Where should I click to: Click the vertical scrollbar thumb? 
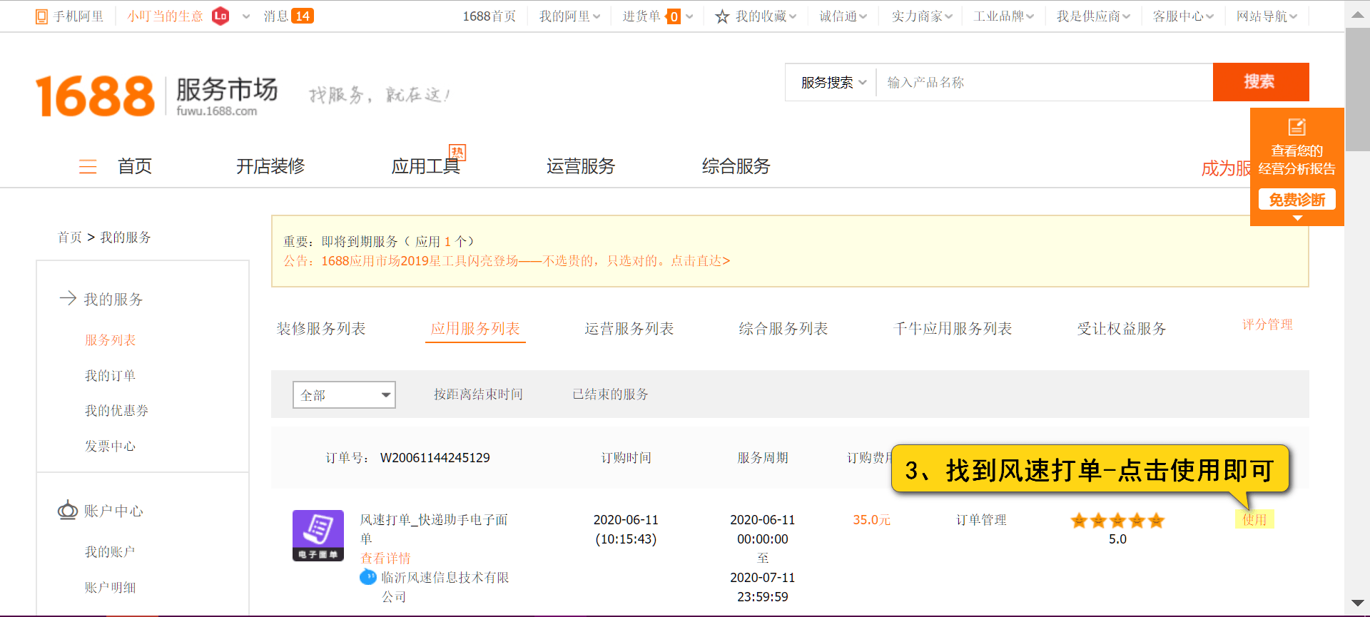click(1357, 90)
